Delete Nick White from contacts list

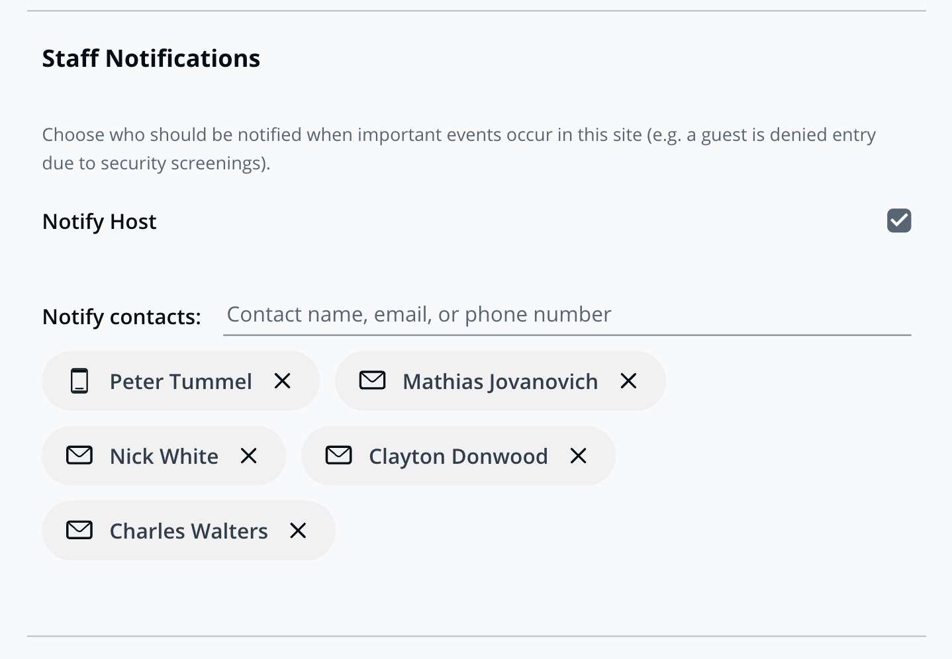249,456
